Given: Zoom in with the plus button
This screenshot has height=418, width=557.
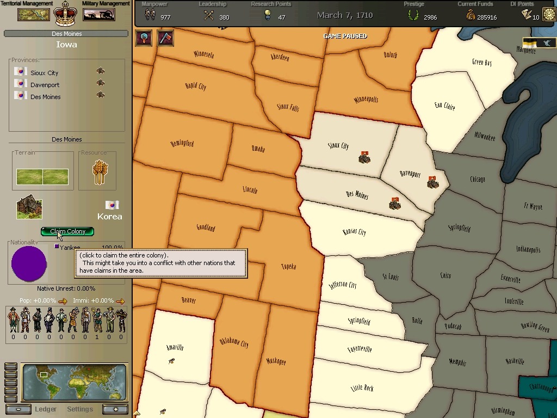Looking at the screenshot, I should (115, 409).
